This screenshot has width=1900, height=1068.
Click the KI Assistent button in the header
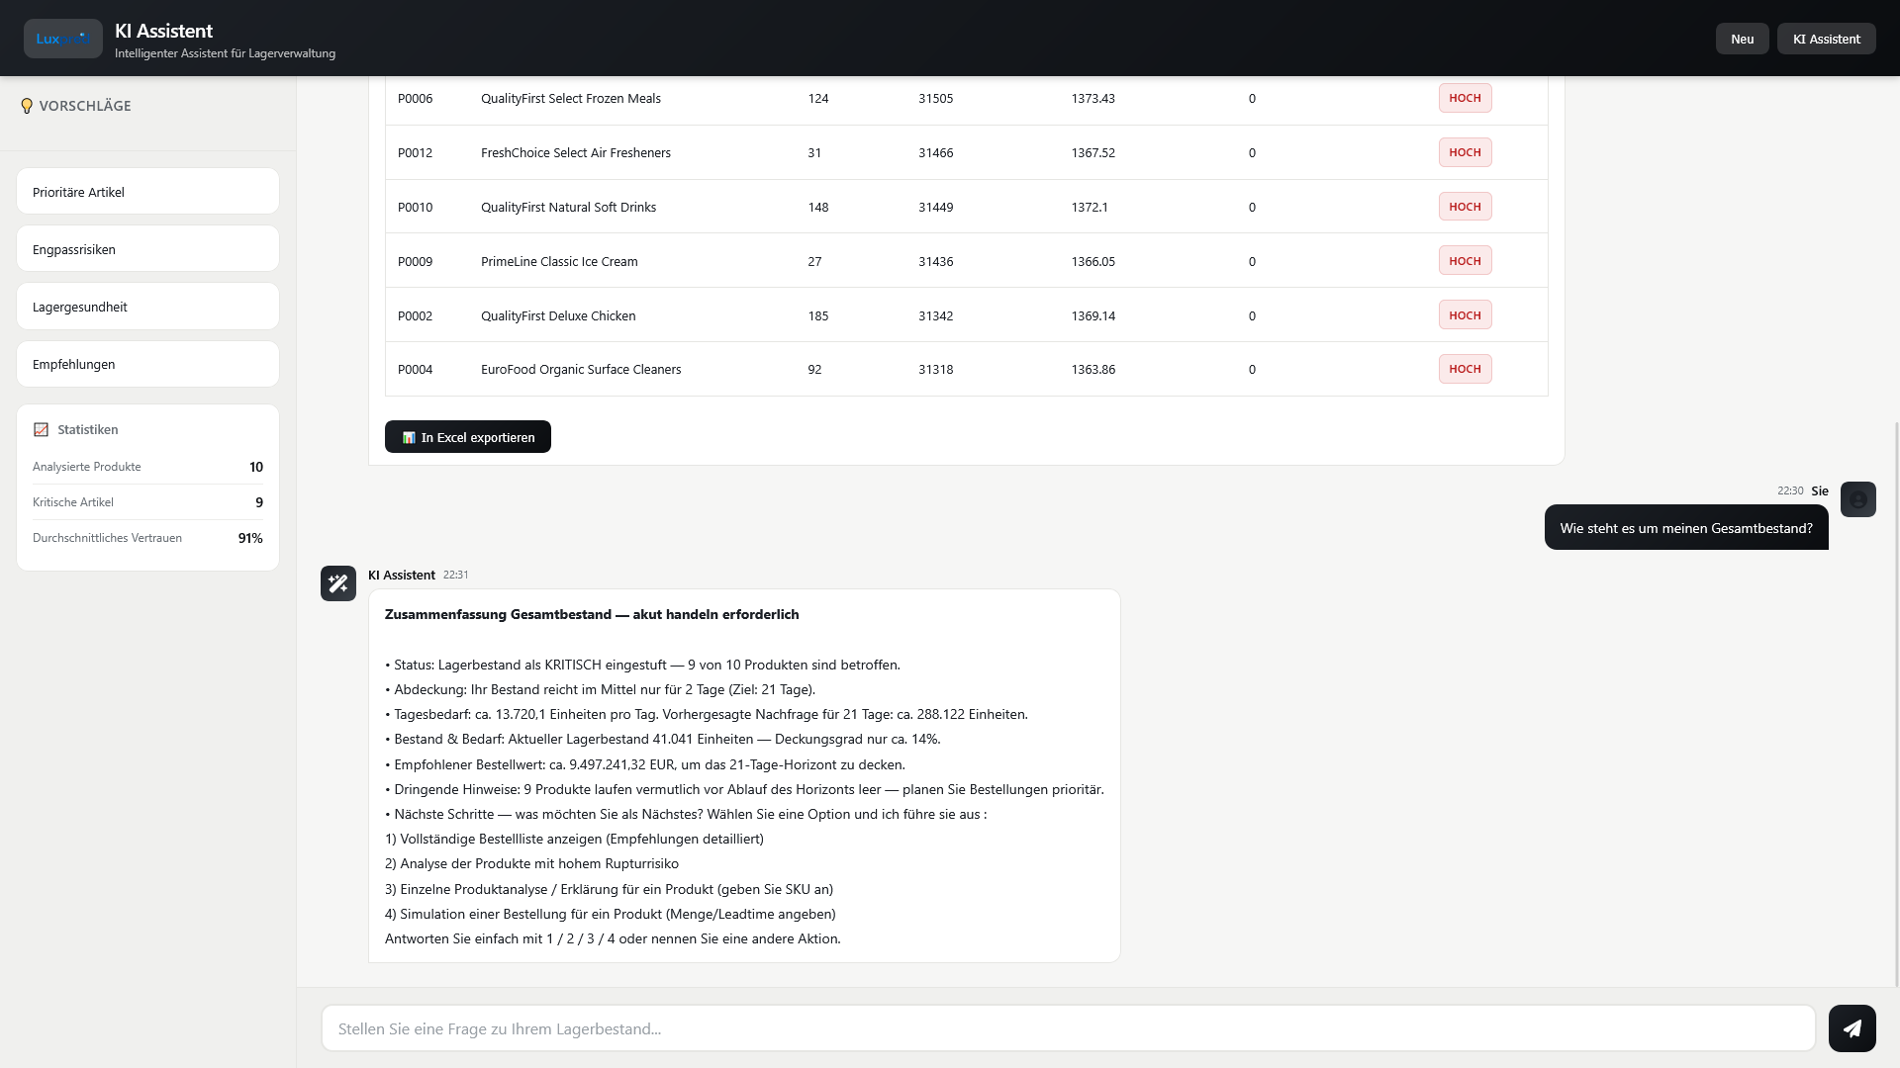click(1826, 39)
